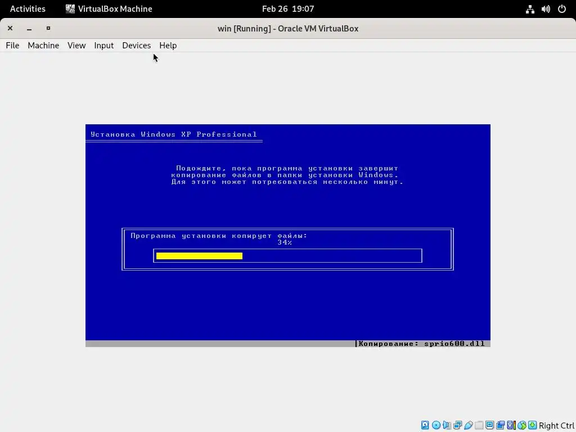The image size is (576, 432).
Task: Close the VirtualBox VM window
Action: (10, 28)
